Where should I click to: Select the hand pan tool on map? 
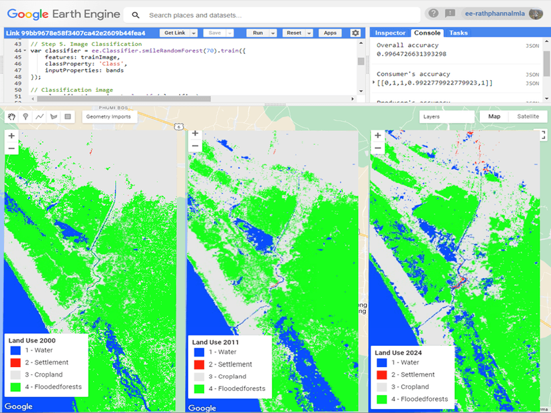tap(11, 116)
